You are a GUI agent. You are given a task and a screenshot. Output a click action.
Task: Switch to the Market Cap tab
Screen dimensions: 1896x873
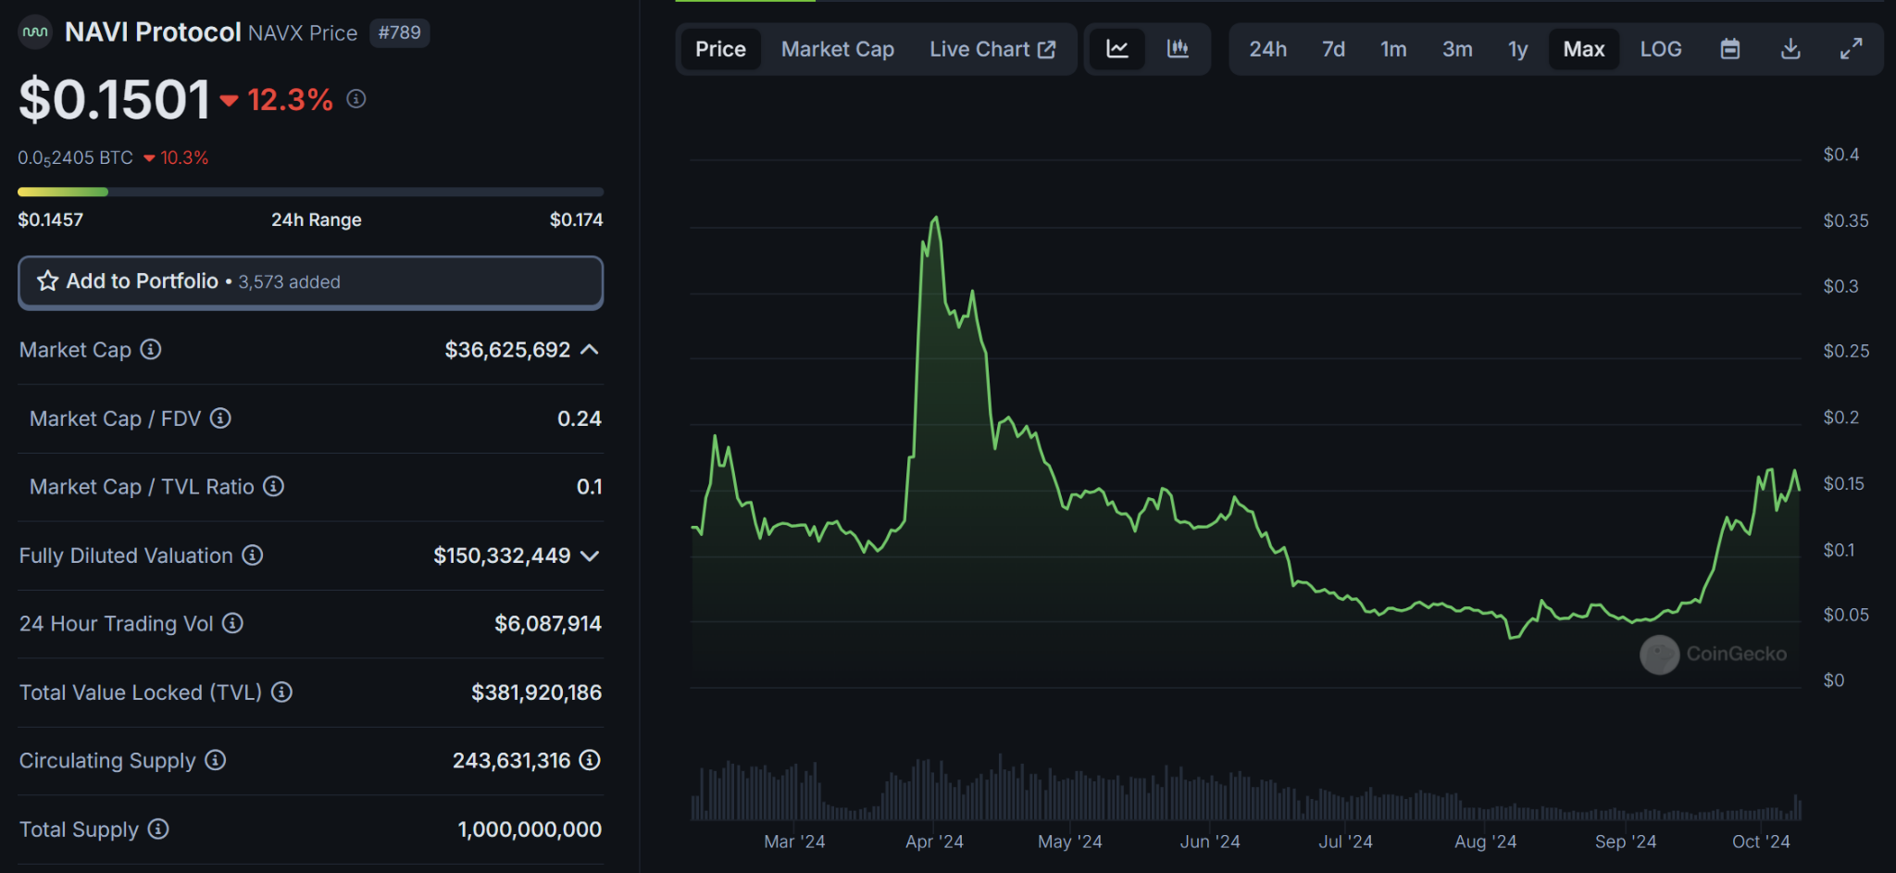(837, 49)
